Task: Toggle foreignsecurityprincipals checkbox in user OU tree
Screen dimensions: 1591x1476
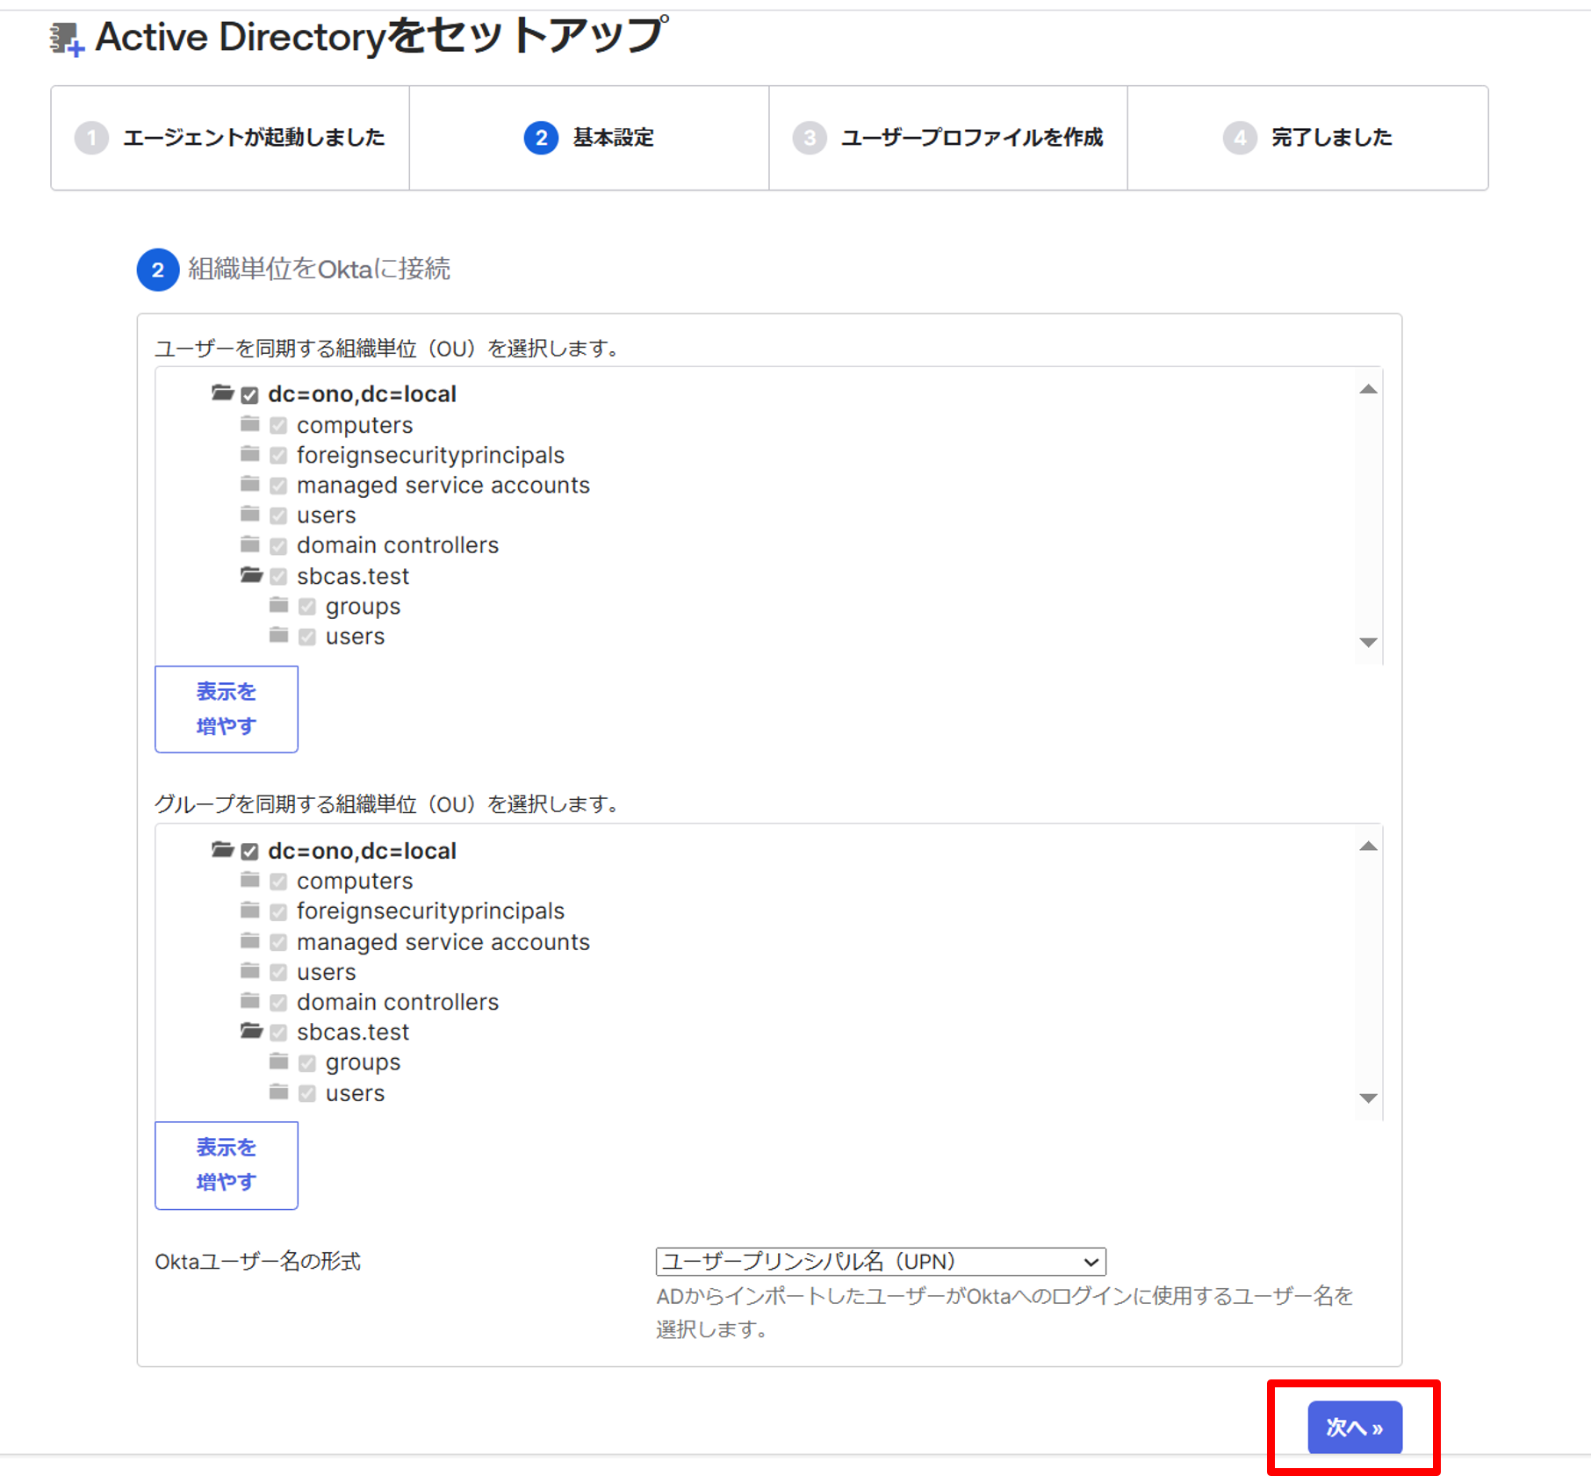Action: coord(278,456)
